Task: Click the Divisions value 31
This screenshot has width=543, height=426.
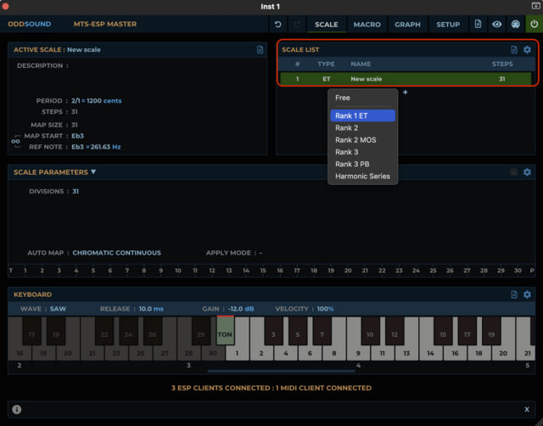Action: tap(76, 191)
